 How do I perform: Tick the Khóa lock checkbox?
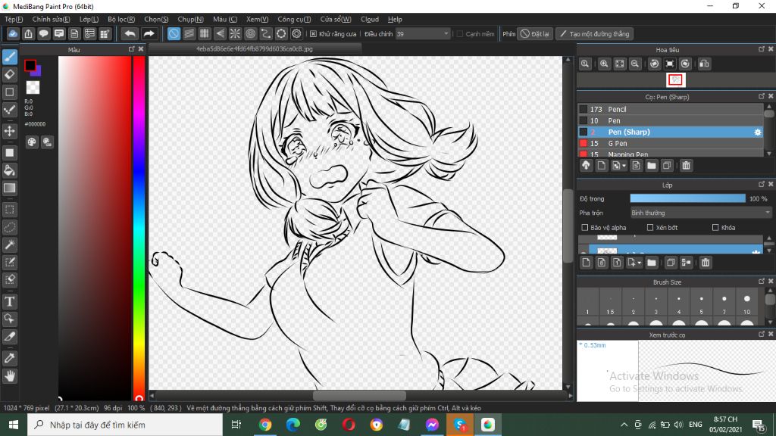pos(715,227)
